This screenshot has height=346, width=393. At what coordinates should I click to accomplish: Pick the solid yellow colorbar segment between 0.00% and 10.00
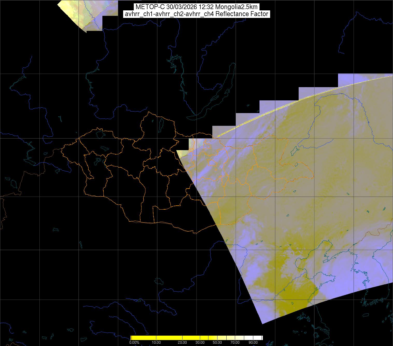143,338
